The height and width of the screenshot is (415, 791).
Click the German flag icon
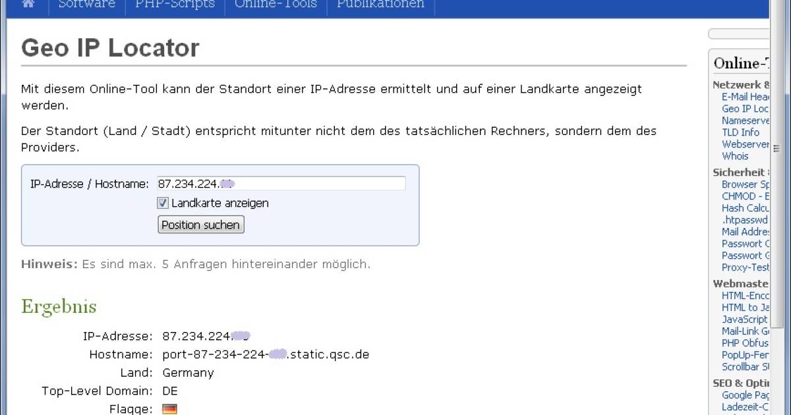169,409
